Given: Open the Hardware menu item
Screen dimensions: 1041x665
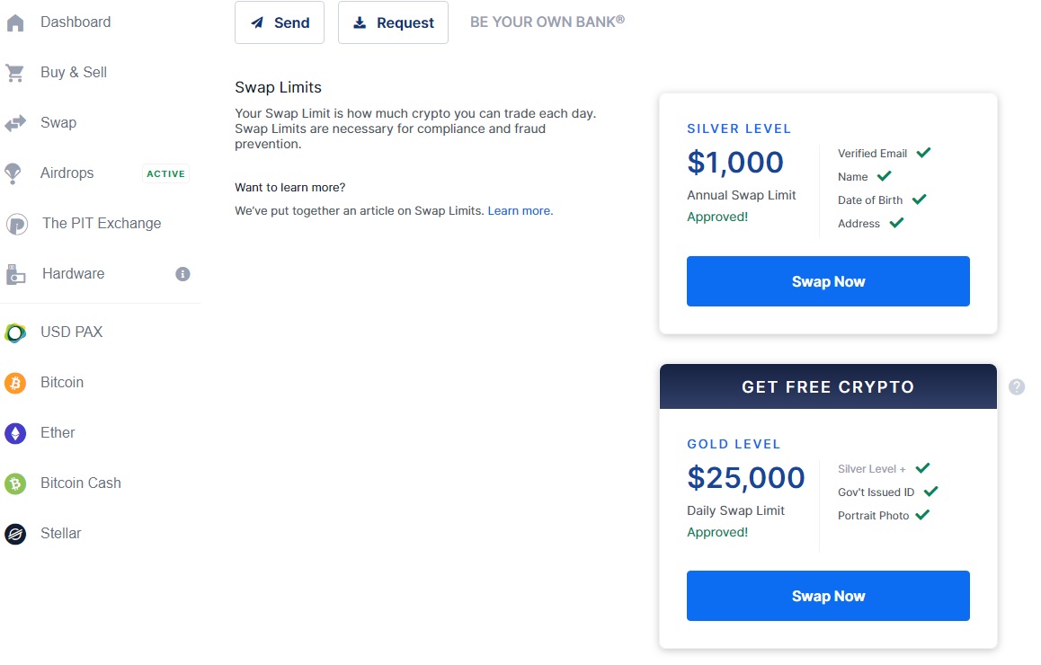Looking at the screenshot, I should tap(73, 274).
